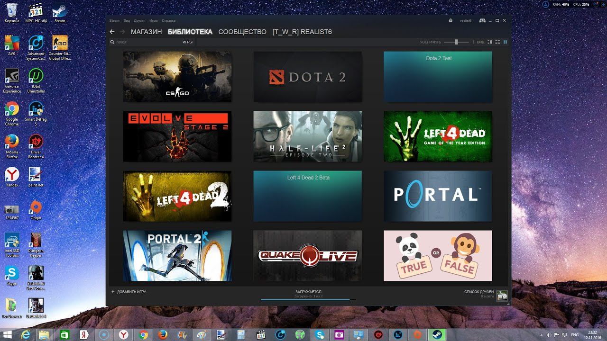Open the Игры menu

[154, 20]
